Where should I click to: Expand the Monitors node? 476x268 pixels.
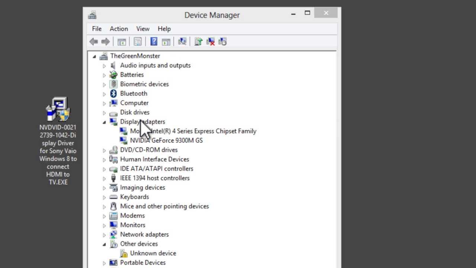(x=104, y=225)
